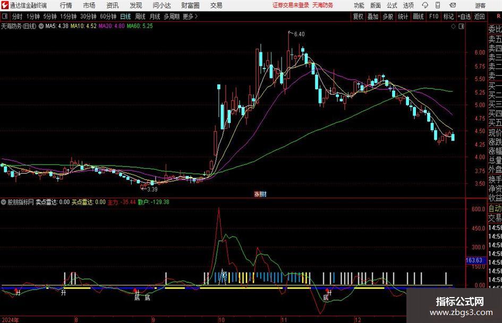
Task: Click the 统计 statistics button
Action: (403, 16)
